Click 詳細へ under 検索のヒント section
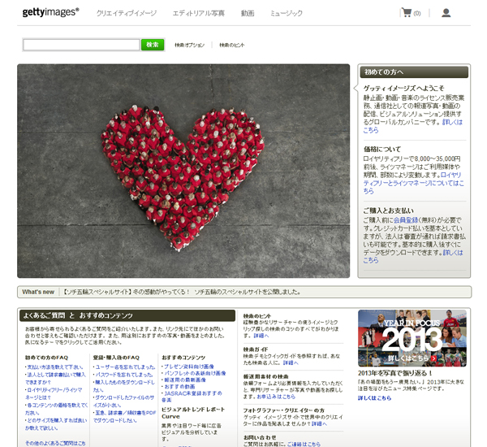 (261, 336)
